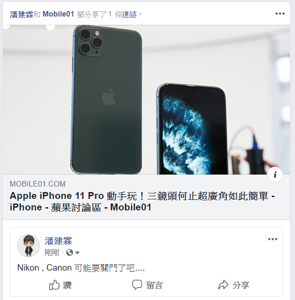Click the 分享 share button label
The width and height of the screenshot is (295, 300).
[x=241, y=285]
